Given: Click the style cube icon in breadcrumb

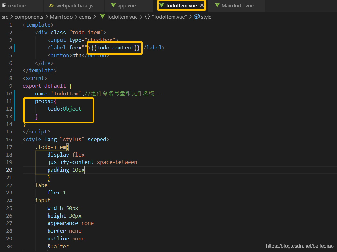Looking at the screenshot, I should coord(196,17).
